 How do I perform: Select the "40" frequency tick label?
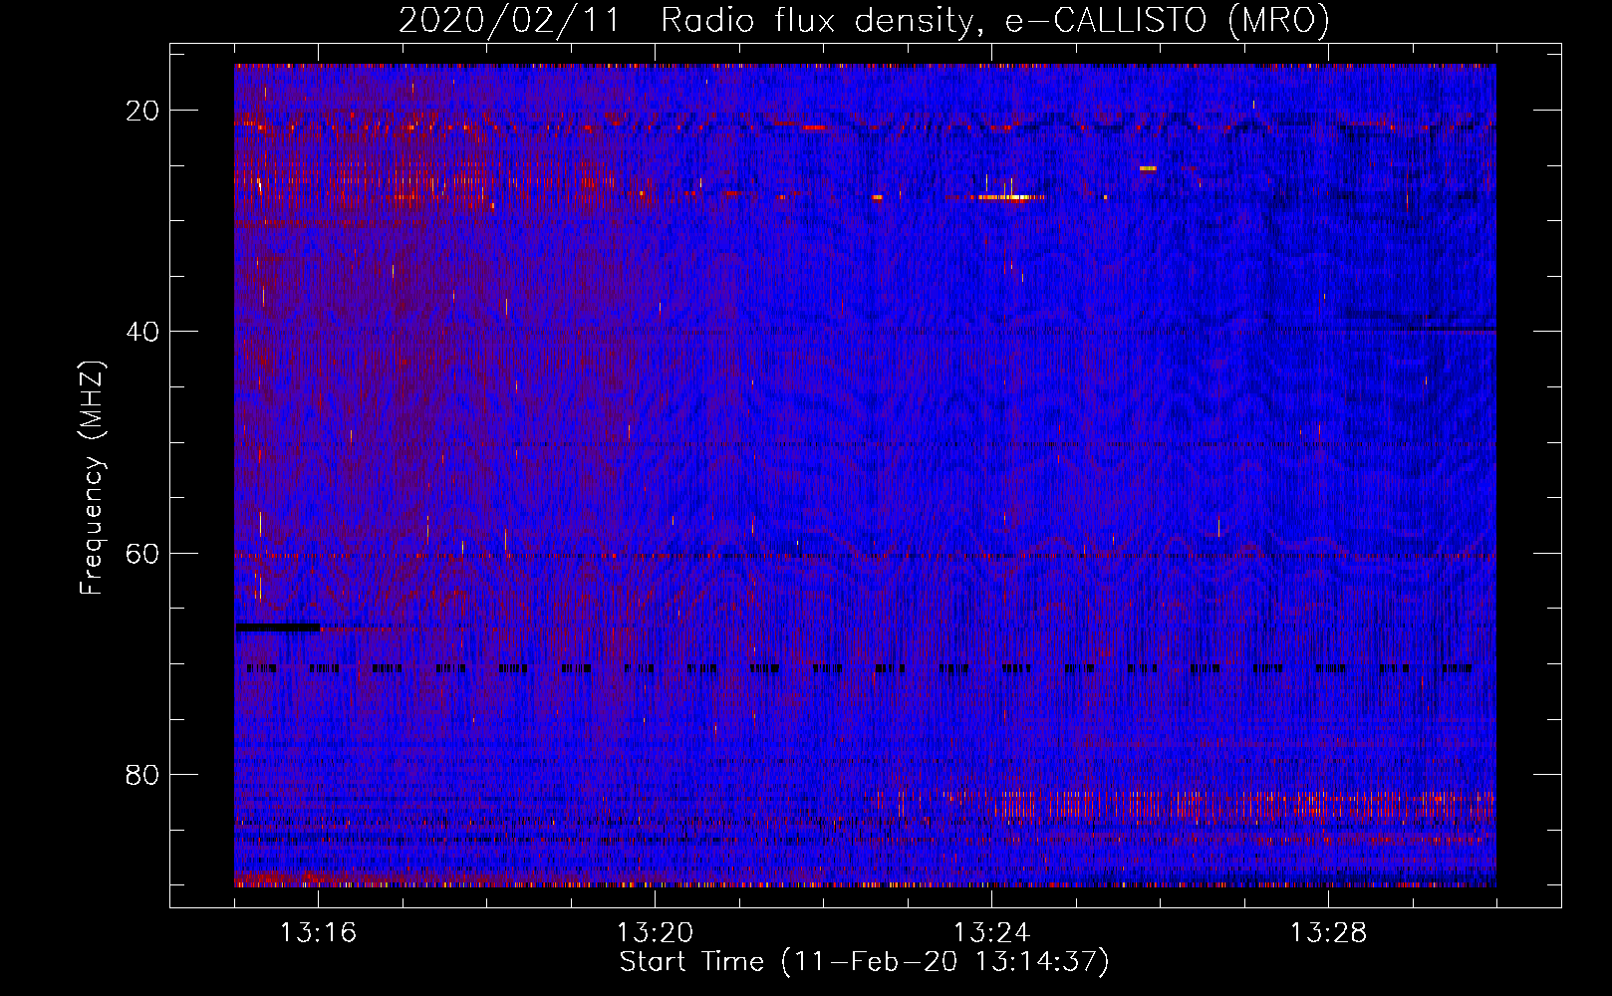point(142,332)
